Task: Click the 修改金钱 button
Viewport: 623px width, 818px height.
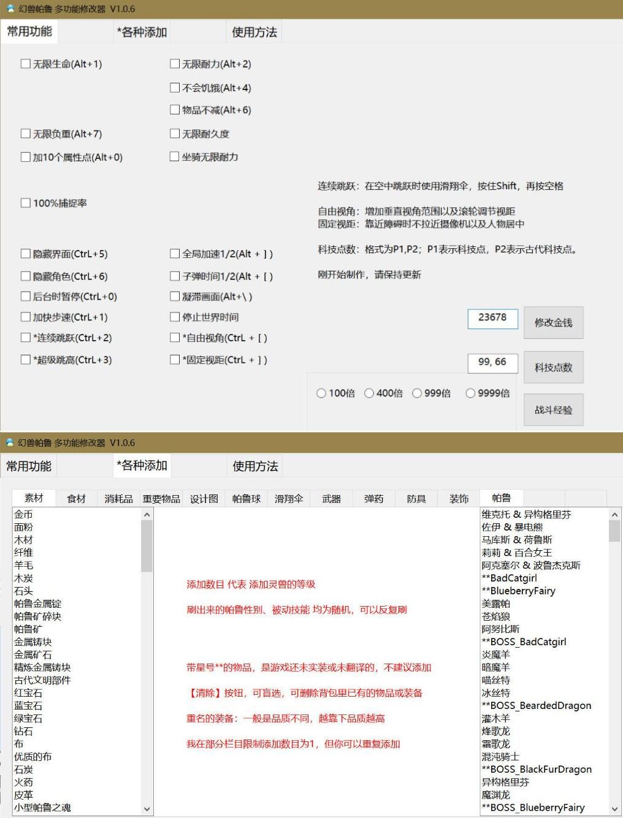Action: 553,322
